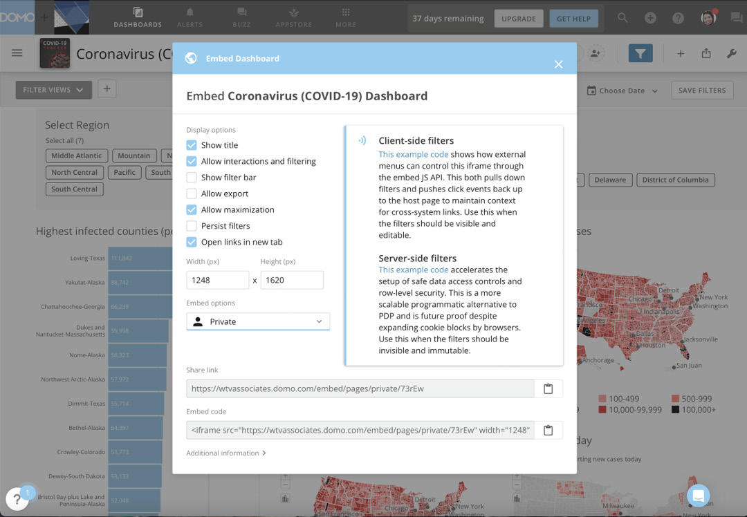The image size is (747, 517).
Task: Click the 100,000+ legend color swatch
Action: tap(675, 409)
